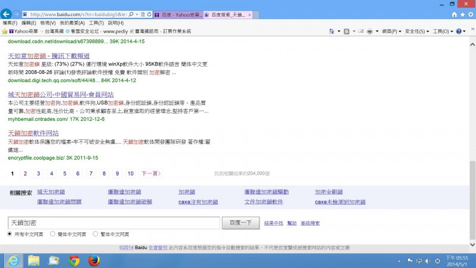
Task: Open the 天鎖加密軟件网站 search result
Action: pos(33,133)
